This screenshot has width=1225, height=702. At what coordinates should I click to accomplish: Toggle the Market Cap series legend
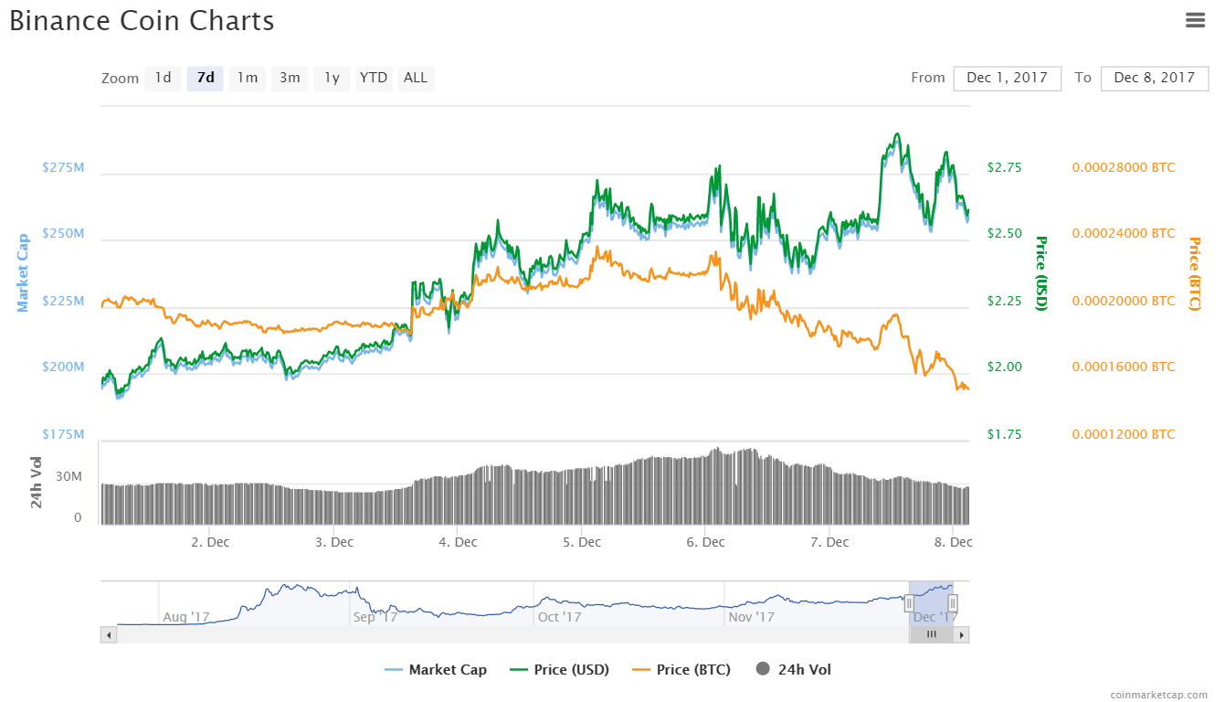[x=437, y=670]
